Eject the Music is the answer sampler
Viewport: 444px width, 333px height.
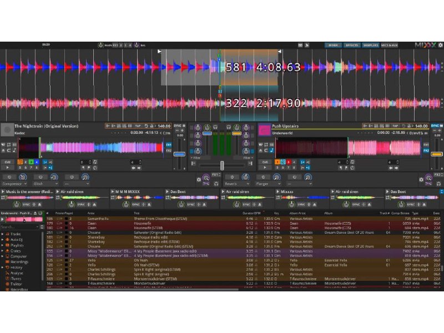click(x=39, y=204)
